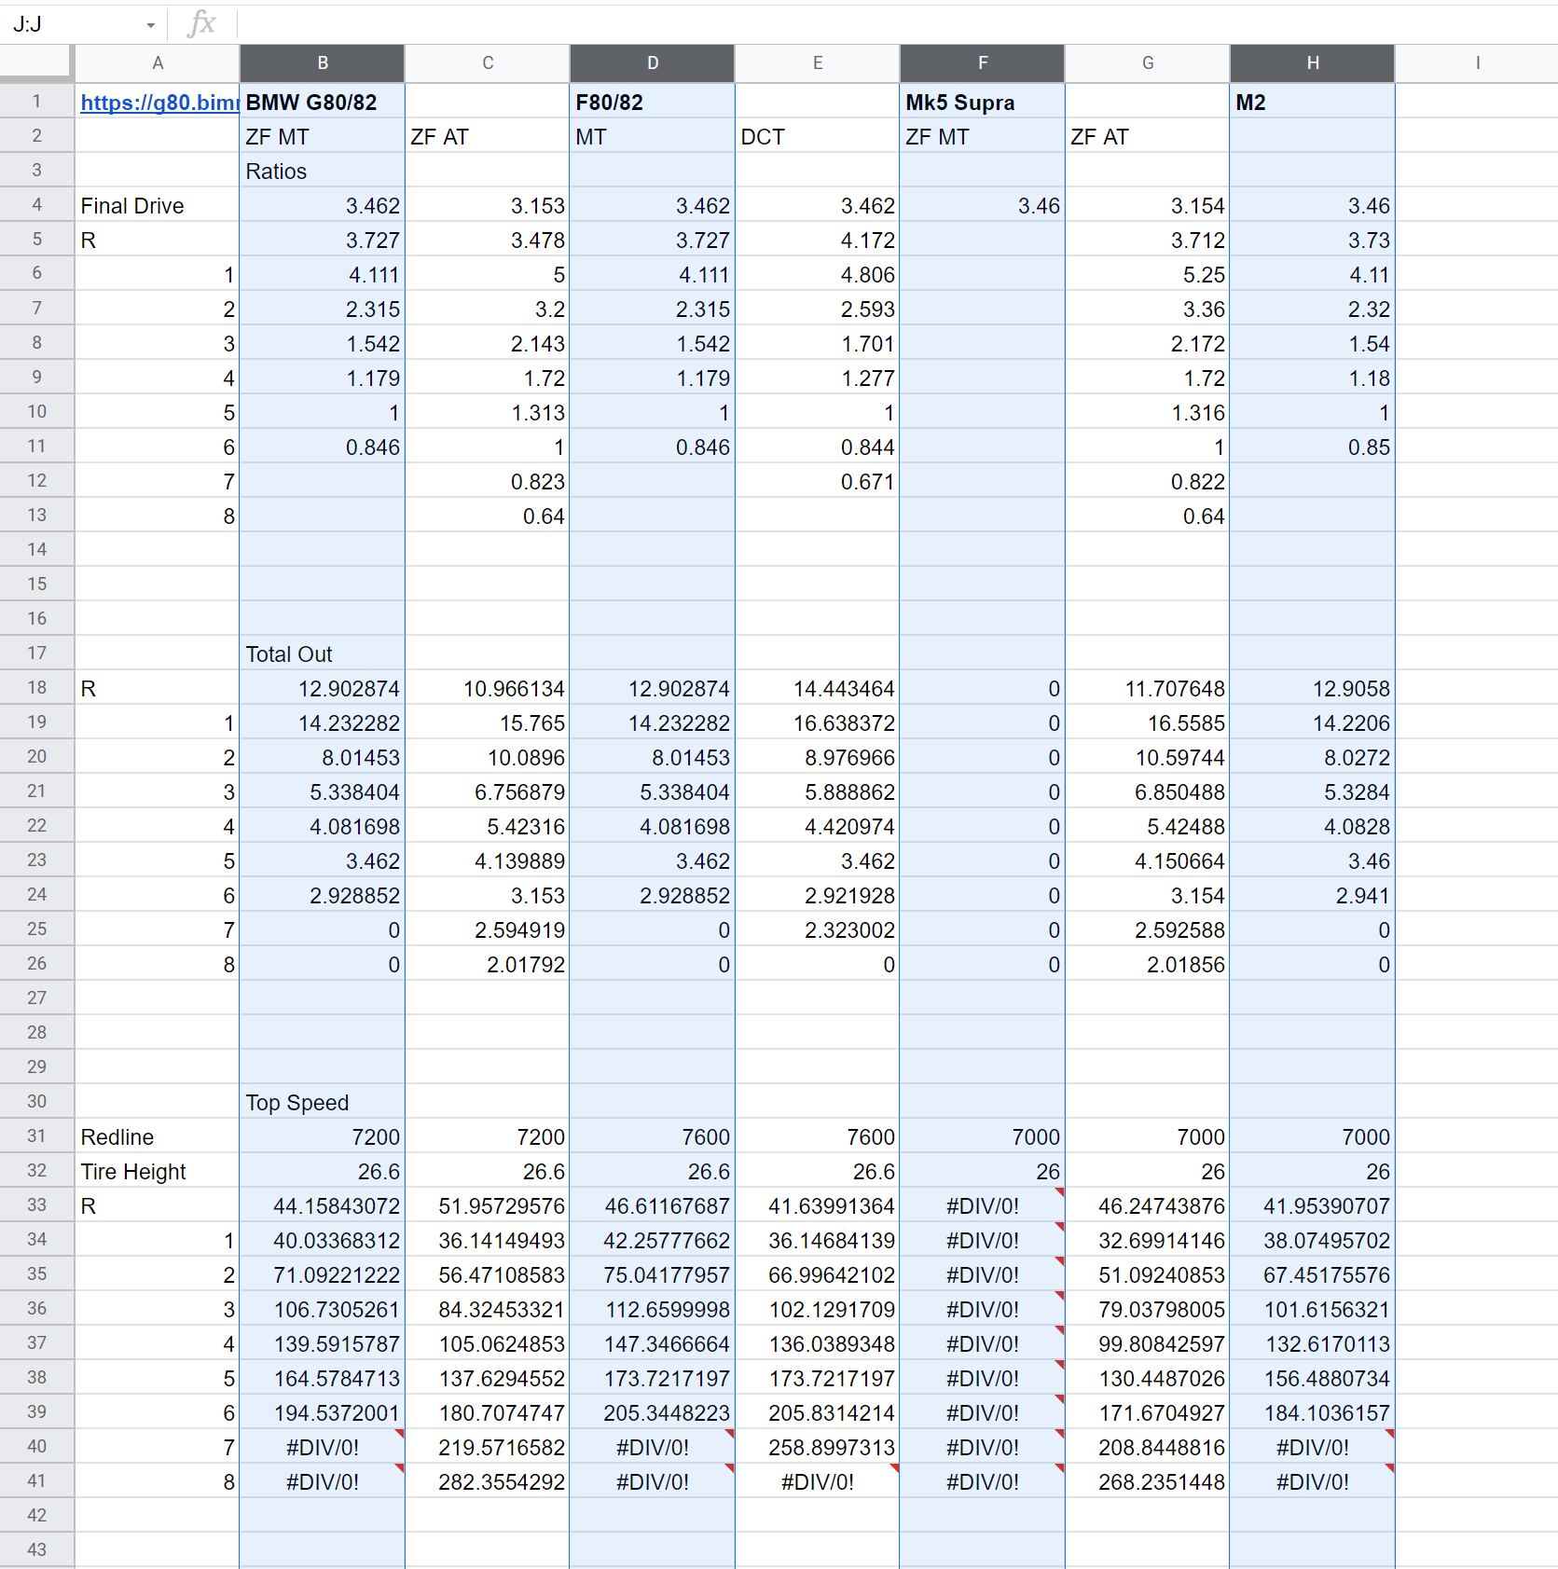The image size is (1558, 1569).
Task: Click the select-all corner box
Action: point(36,63)
